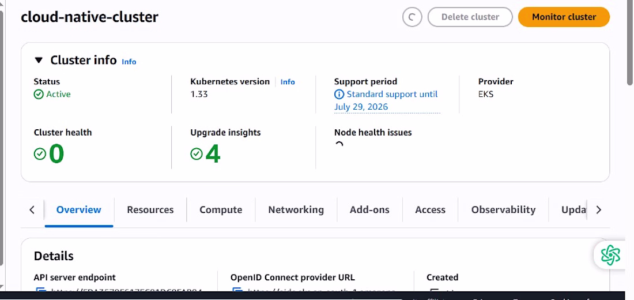This screenshot has height=300, width=634.
Task: Copy the OpenID Connect provider URL
Action: click(236, 291)
